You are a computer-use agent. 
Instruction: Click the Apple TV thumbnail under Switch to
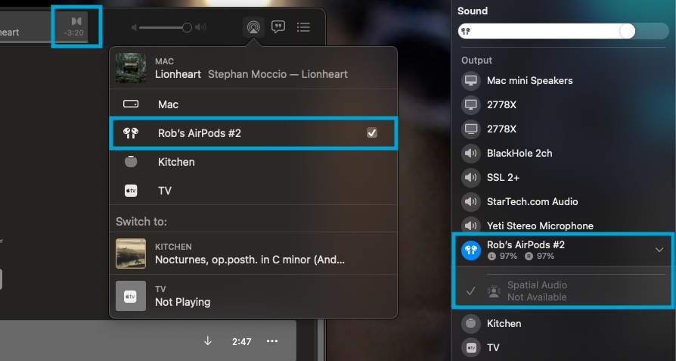pyautogui.click(x=131, y=296)
